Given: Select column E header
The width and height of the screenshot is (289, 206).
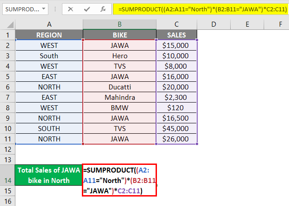Looking at the screenshot, I should 247,24.
